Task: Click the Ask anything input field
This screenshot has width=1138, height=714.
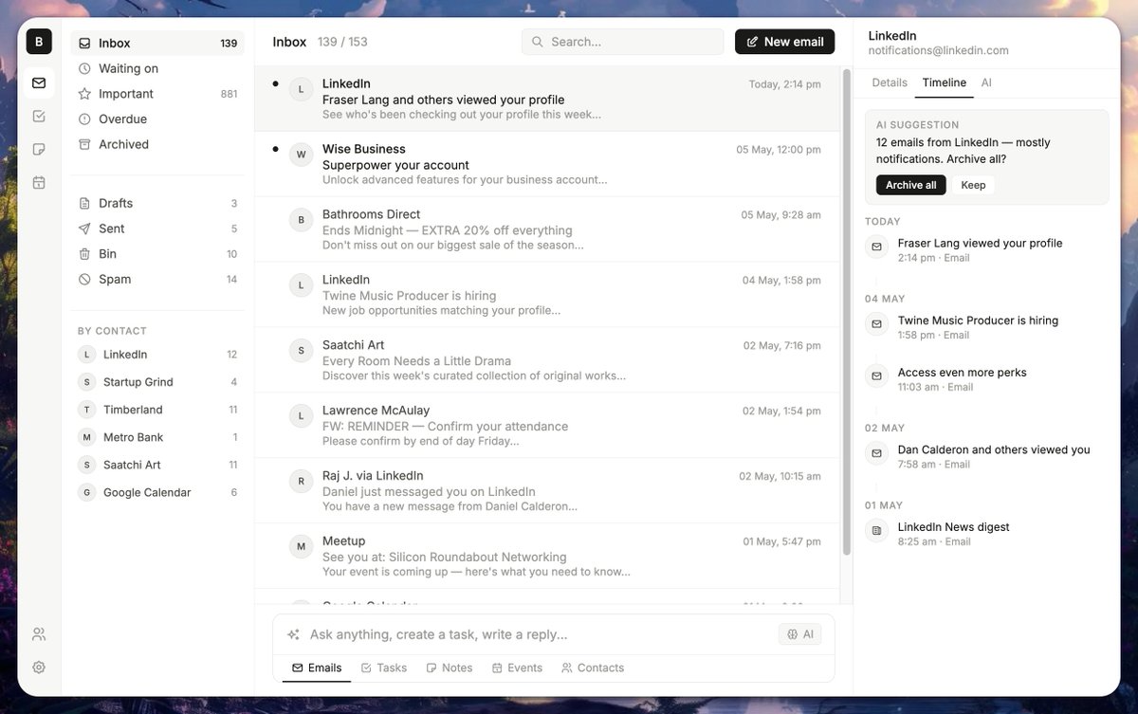Action: point(541,634)
